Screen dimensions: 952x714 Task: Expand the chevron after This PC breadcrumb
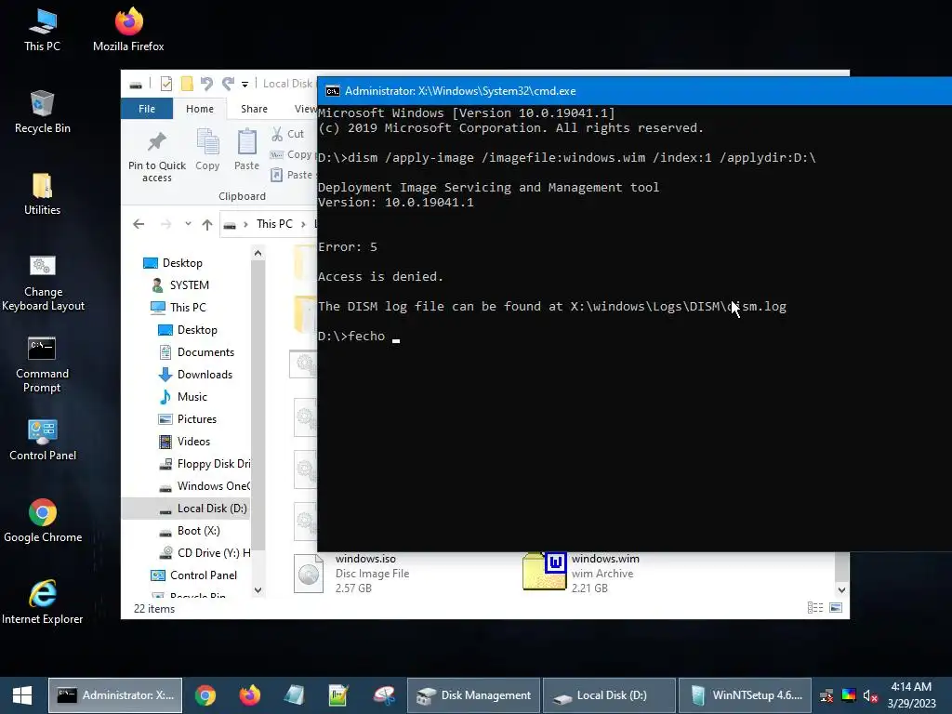point(303,224)
